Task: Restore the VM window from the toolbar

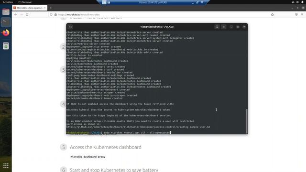Action: [x=197, y=2]
